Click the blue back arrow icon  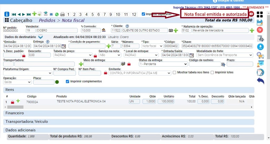(260, 81)
